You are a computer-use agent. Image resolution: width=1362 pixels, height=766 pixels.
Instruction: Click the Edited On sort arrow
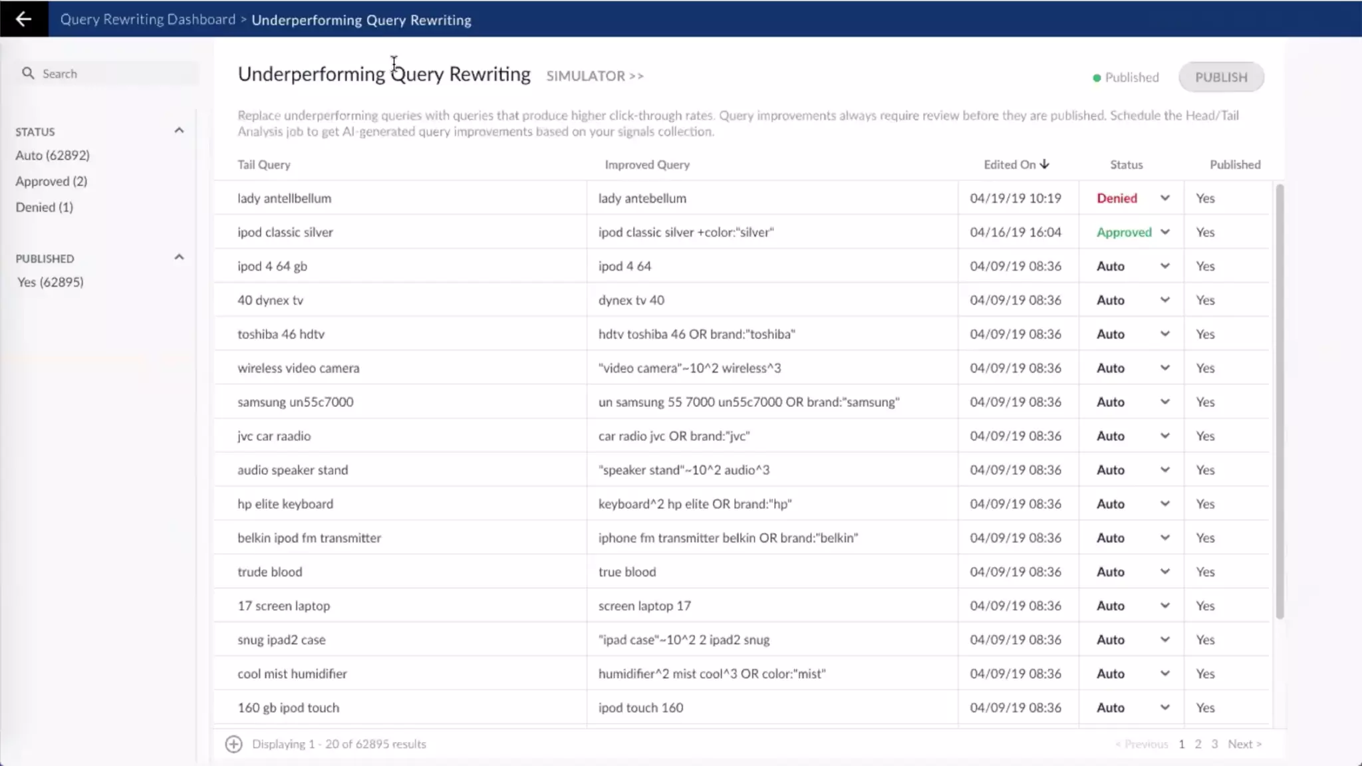click(1045, 164)
